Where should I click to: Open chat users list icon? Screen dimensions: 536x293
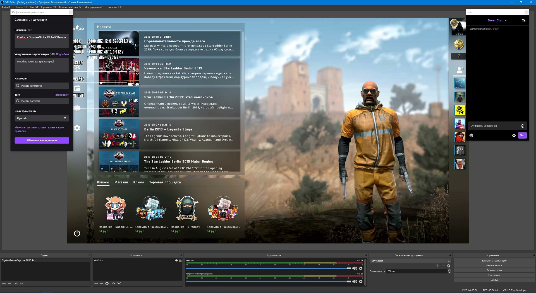pos(523,21)
